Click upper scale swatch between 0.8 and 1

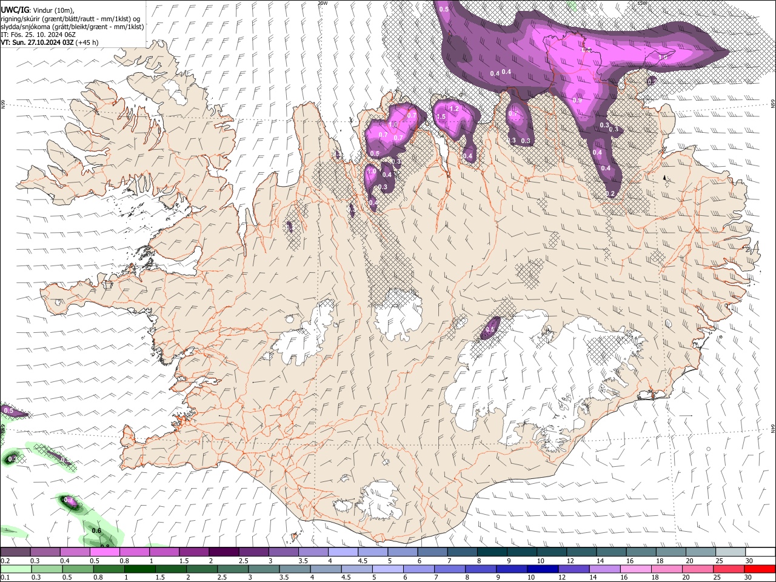coord(134,552)
